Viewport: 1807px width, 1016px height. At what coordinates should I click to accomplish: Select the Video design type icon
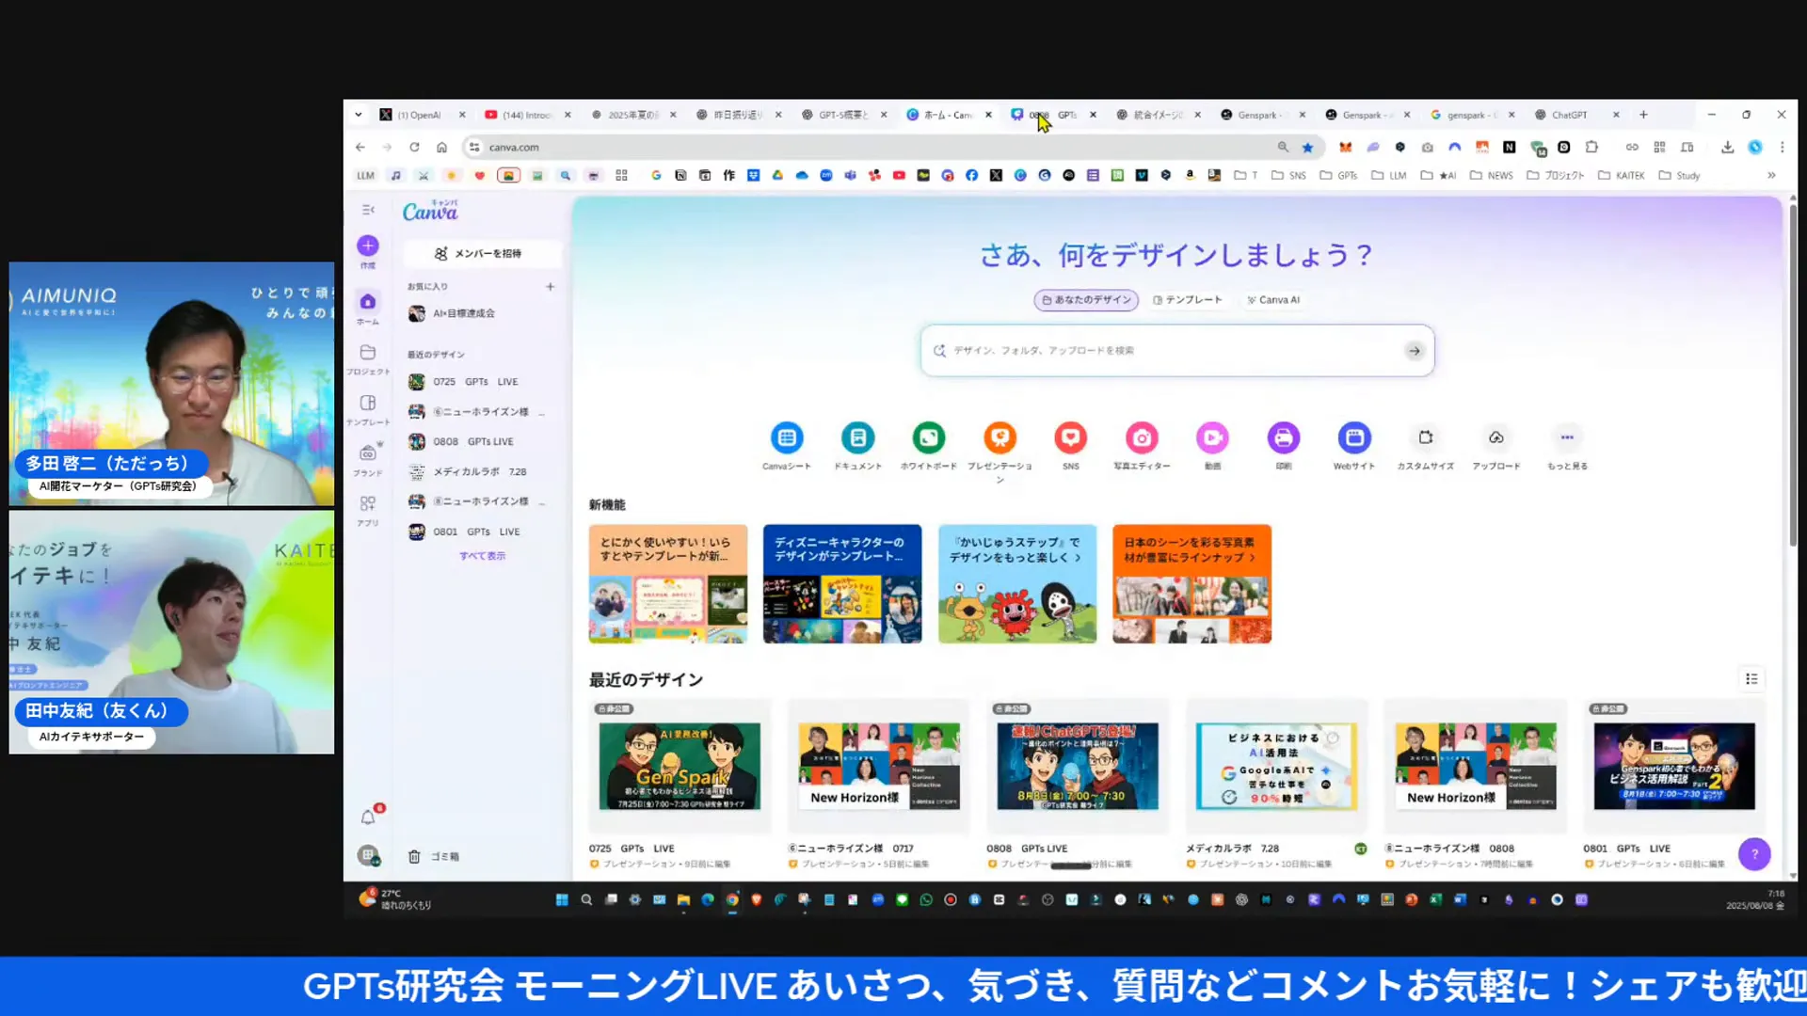1212,437
